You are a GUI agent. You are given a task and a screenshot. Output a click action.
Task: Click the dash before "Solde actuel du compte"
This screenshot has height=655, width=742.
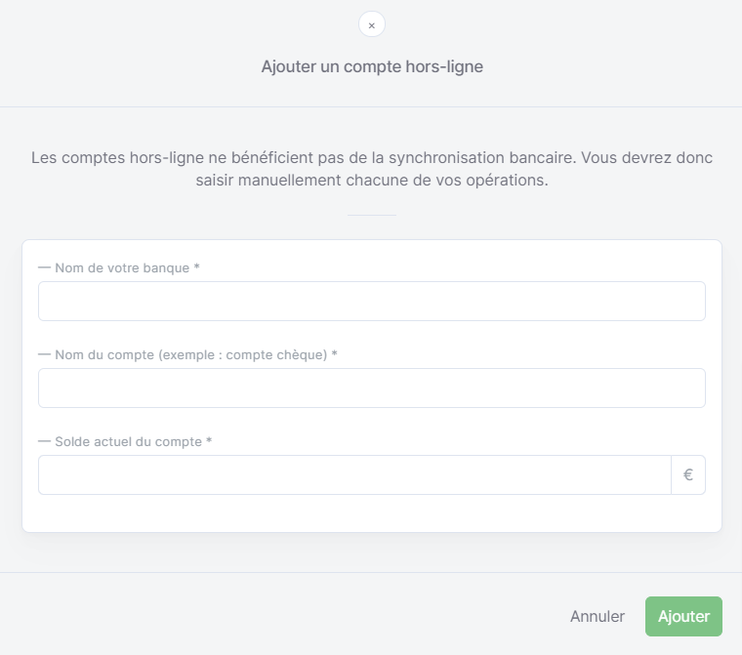(x=44, y=441)
